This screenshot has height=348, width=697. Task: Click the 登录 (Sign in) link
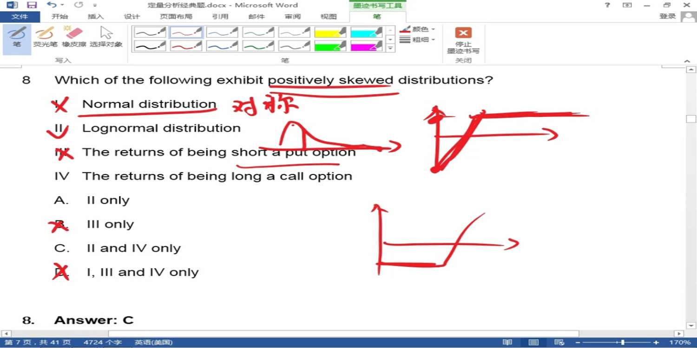tap(667, 16)
